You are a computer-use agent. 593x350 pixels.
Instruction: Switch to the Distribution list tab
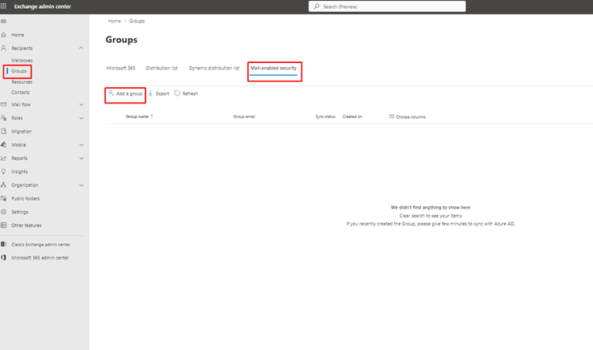click(162, 68)
